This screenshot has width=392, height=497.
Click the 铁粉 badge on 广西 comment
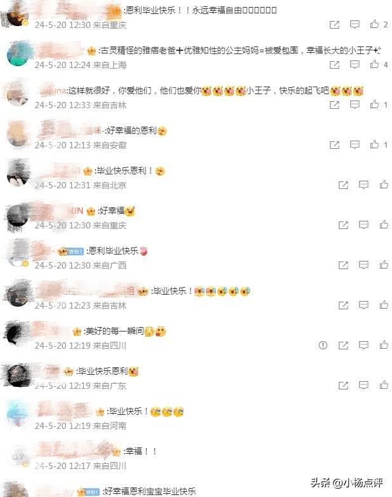[x=76, y=251]
